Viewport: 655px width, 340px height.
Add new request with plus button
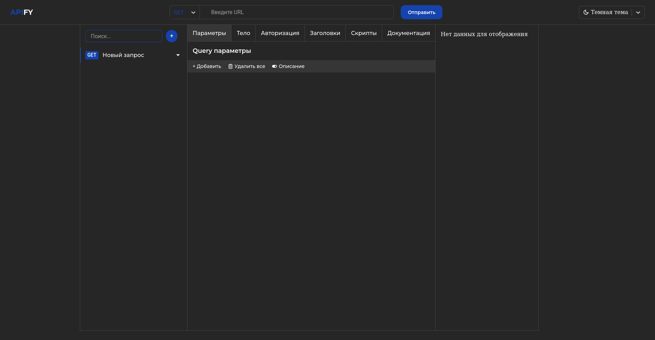pyautogui.click(x=172, y=36)
